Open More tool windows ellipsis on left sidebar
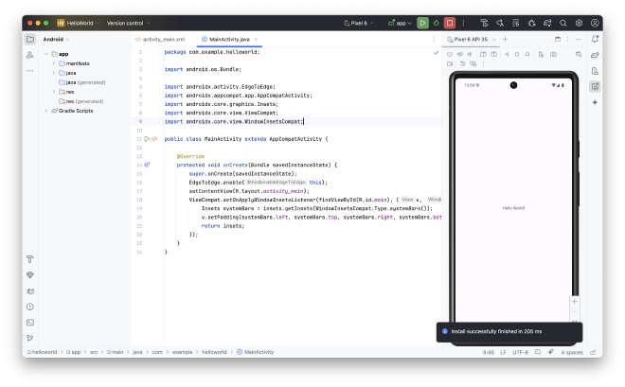 tap(30, 71)
